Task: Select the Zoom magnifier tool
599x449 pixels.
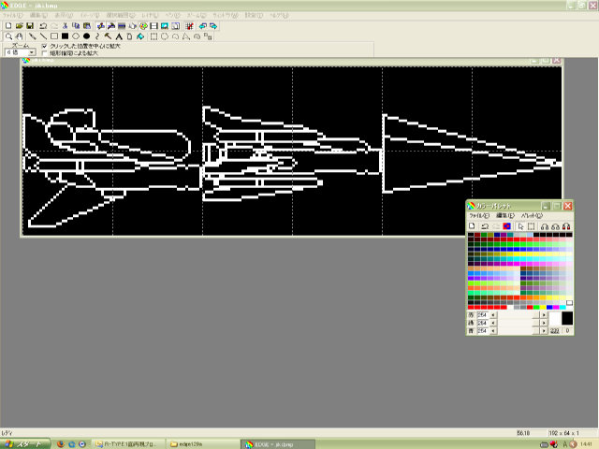Action: tap(8, 36)
